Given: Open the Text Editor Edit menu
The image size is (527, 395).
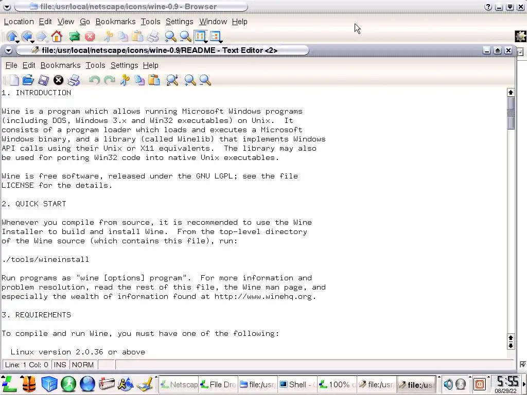Looking at the screenshot, I should (29, 65).
